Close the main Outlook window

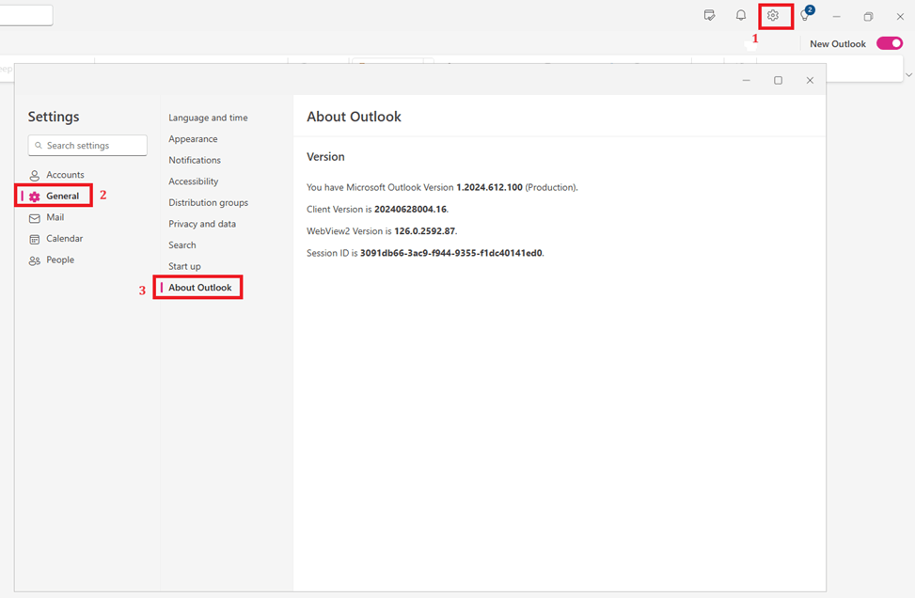[900, 16]
